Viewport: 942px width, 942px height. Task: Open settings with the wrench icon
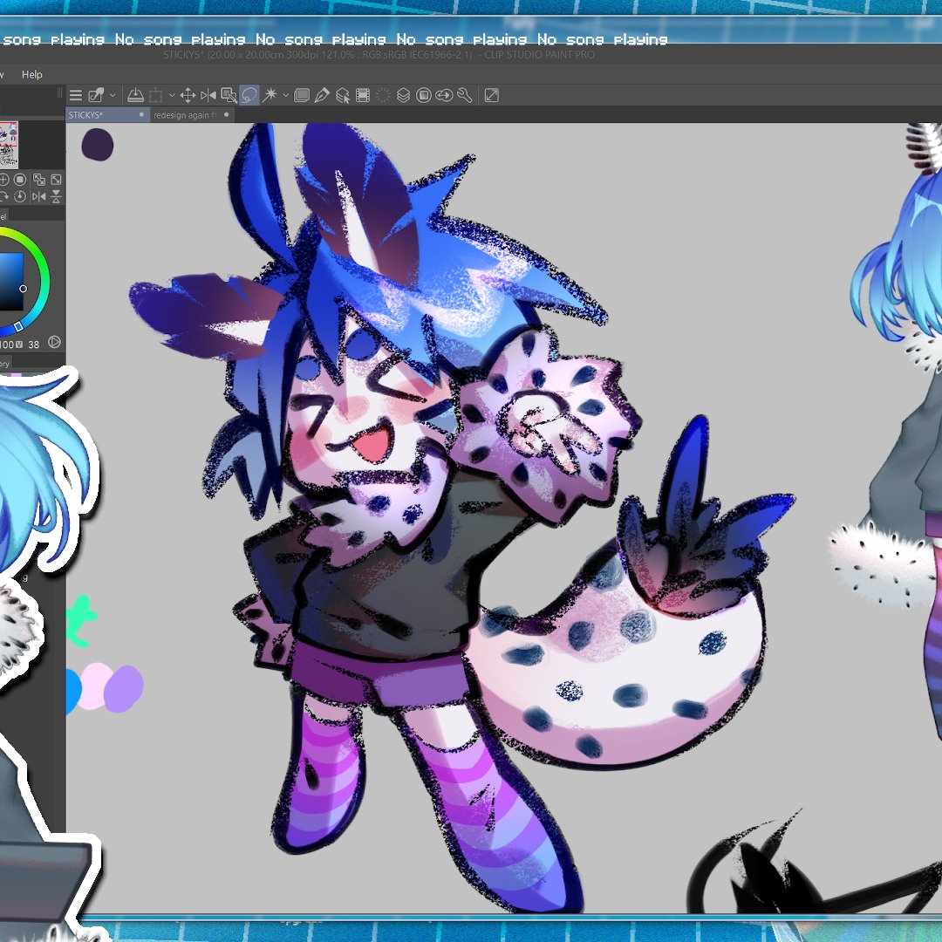pyautogui.click(x=464, y=96)
